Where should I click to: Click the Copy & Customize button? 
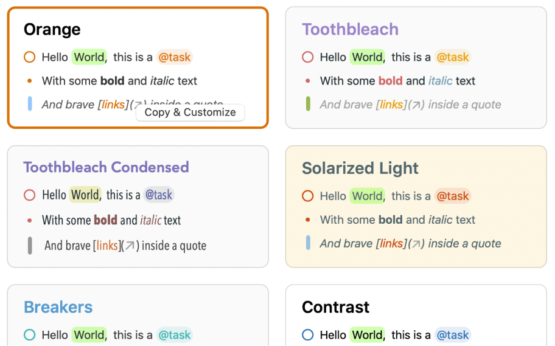tap(190, 112)
